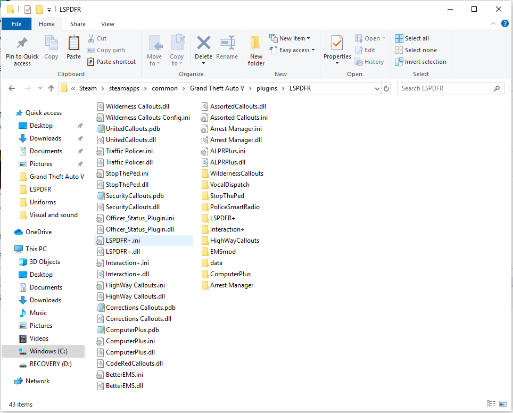513x413 pixels.
Task: Select This PC in navigation pane
Action: point(36,249)
